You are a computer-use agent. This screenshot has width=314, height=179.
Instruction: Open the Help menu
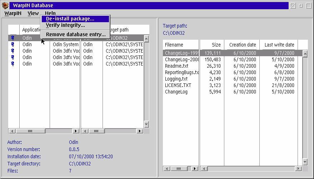[x=50, y=13]
